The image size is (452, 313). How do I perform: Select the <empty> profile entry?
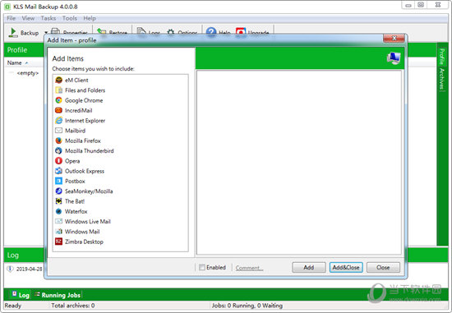pyautogui.click(x=28, y=73)
